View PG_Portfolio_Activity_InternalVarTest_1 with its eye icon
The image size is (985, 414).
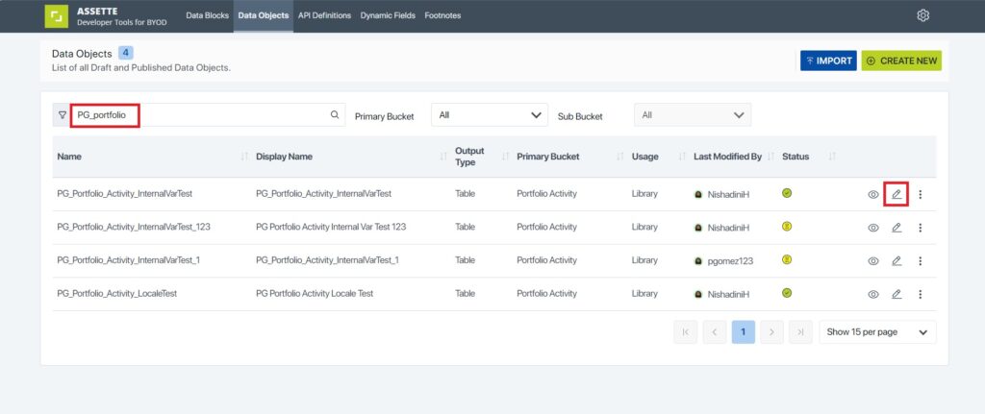click(873, 261)
